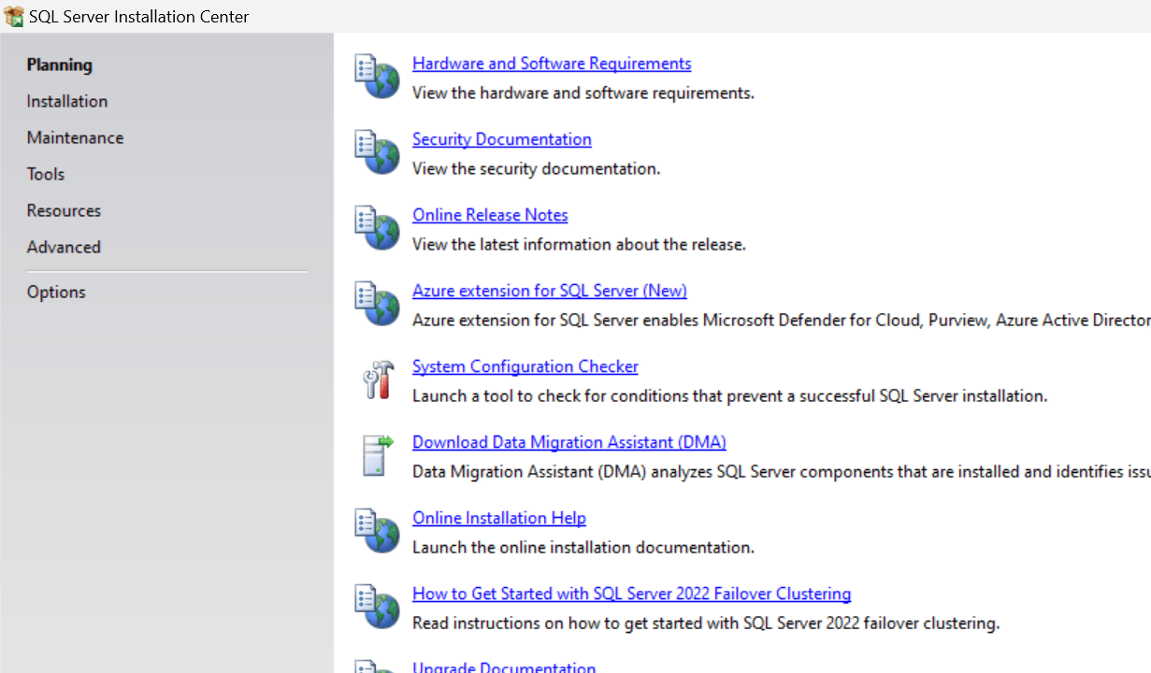Open the Online Release Notes link
Image resolution: width=1151 pixels, height=673 pixels.
tap(490, 215)
